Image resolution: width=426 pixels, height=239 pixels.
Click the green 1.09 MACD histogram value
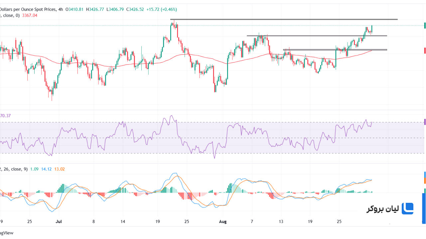click(x=34, y=169)
